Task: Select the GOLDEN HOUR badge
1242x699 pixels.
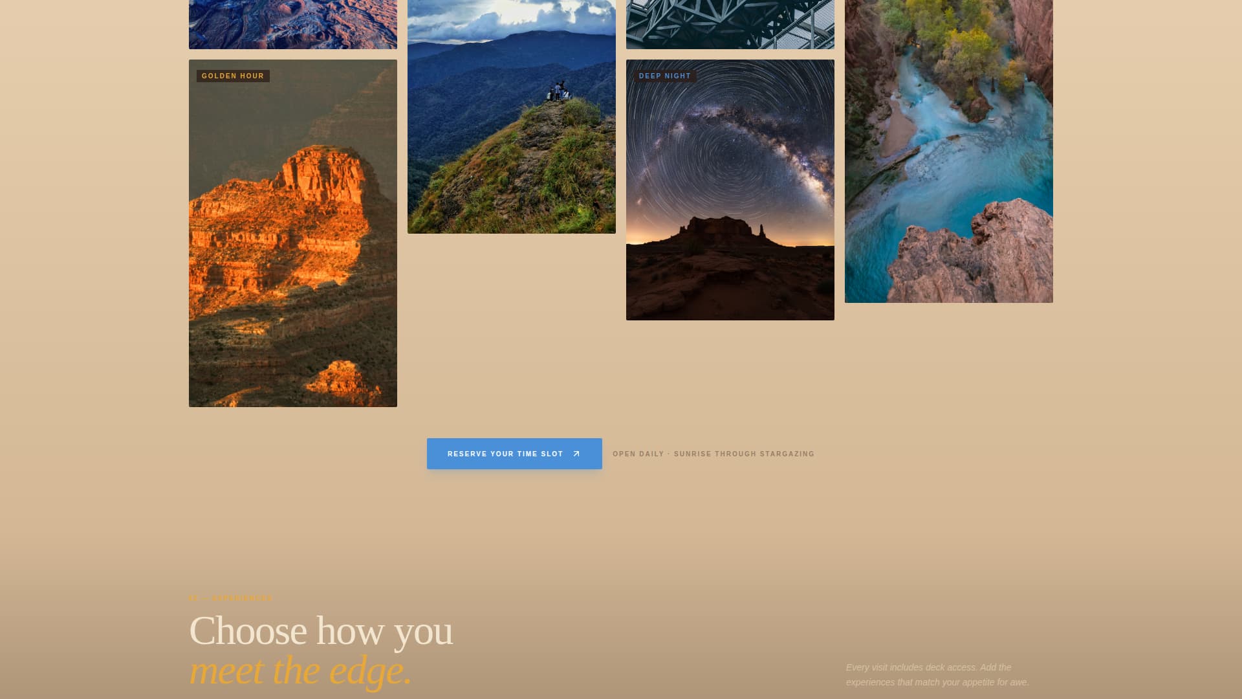Action: (x=233, y=76)
